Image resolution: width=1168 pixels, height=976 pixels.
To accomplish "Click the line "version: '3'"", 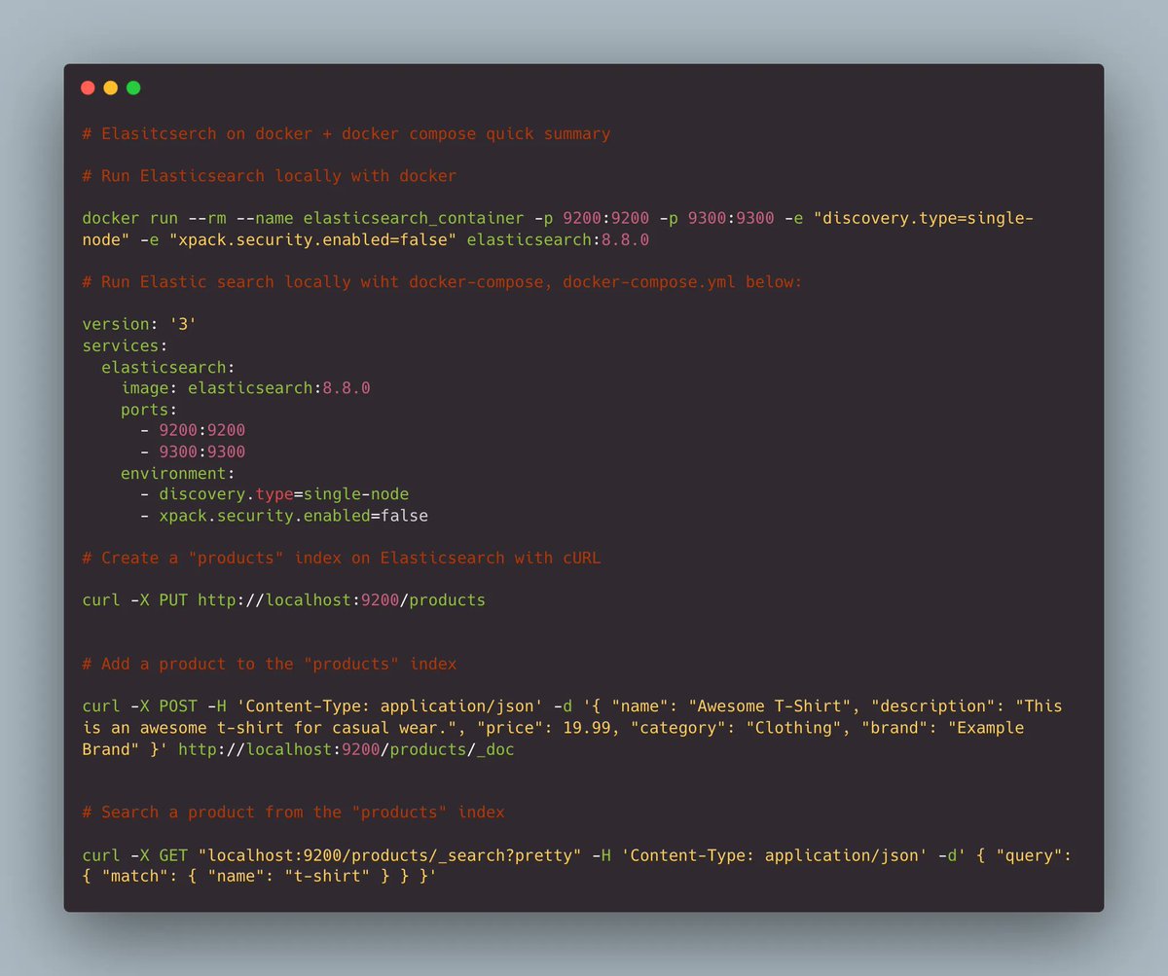I will pos(139,324).
